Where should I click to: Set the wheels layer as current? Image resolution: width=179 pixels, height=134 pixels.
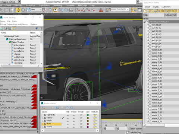coord(63,127)
